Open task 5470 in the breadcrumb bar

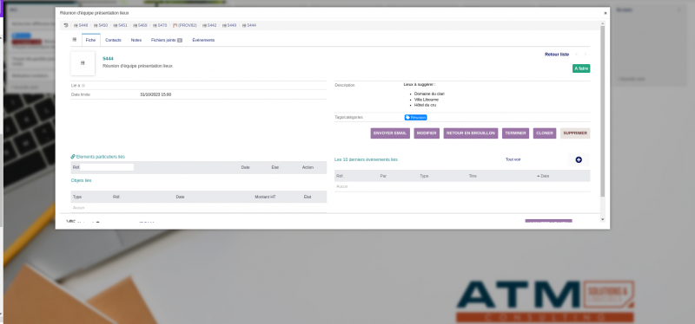pos(160,26)
